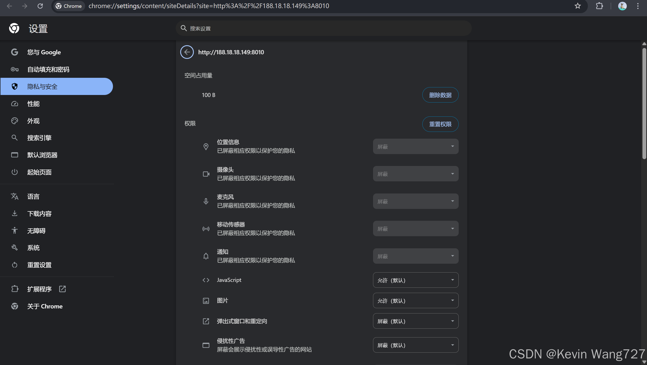Click the 删除数据 button
647x365 pixels.
click(440, 95)
